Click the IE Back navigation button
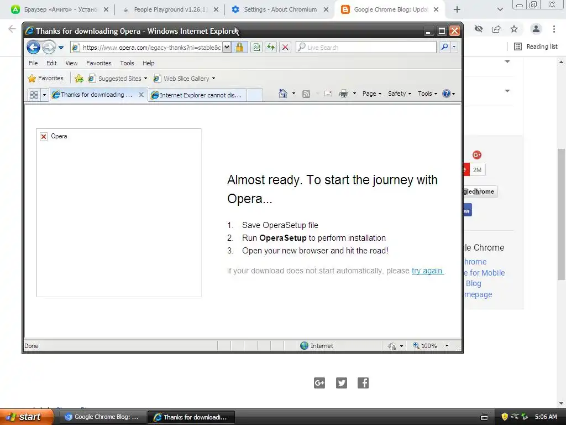 click(33, 48)
